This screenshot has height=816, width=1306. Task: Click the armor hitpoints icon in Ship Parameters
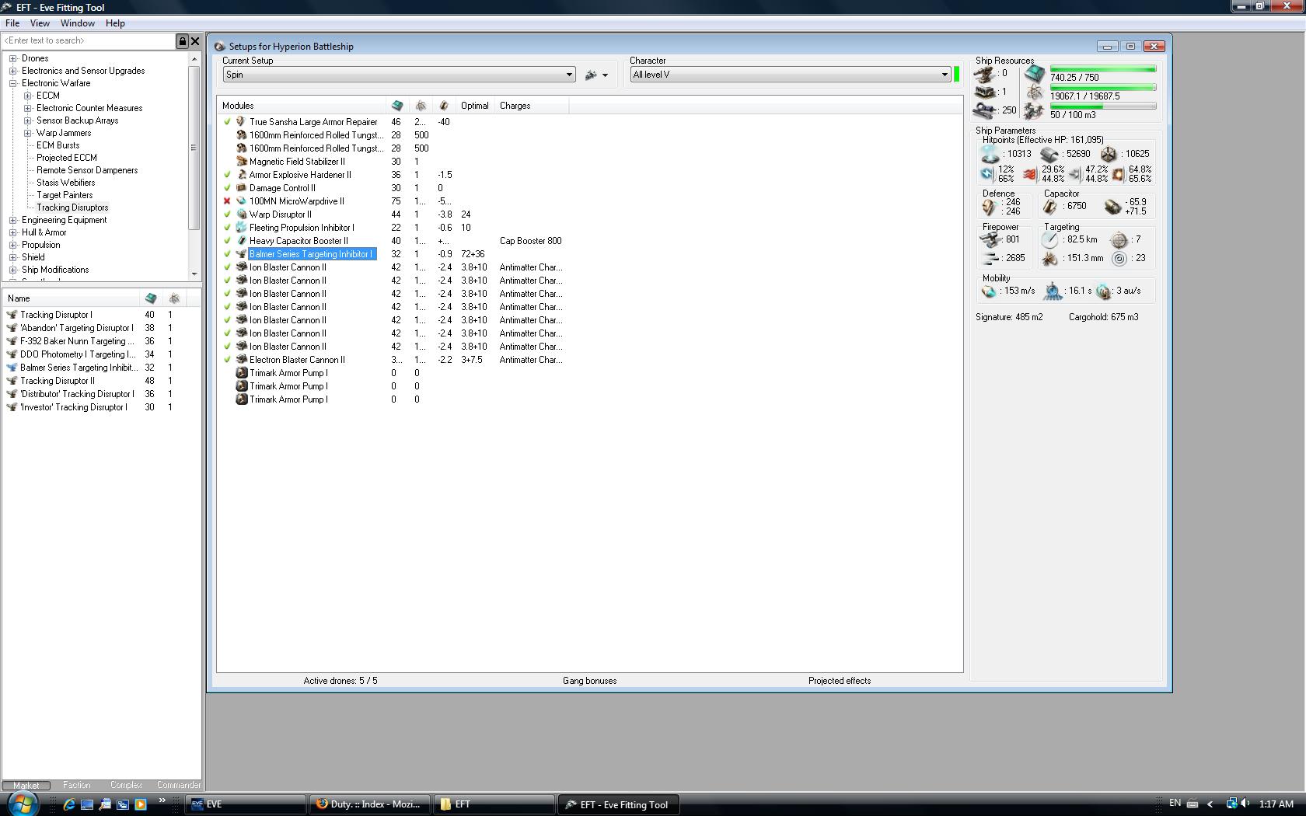[x=1049, y=155]
